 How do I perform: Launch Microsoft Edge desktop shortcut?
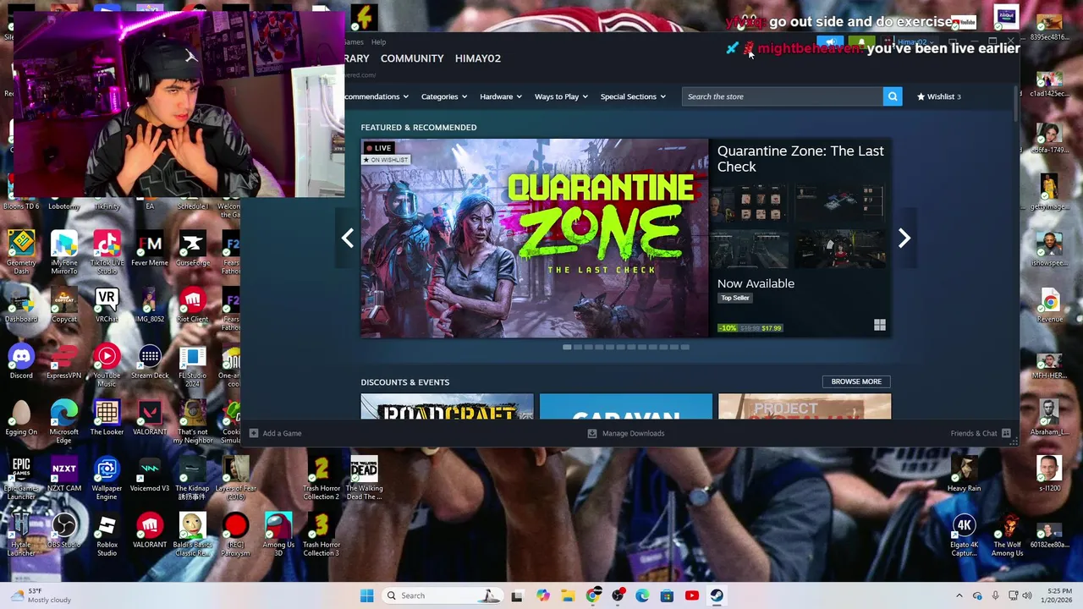[63, 423]
